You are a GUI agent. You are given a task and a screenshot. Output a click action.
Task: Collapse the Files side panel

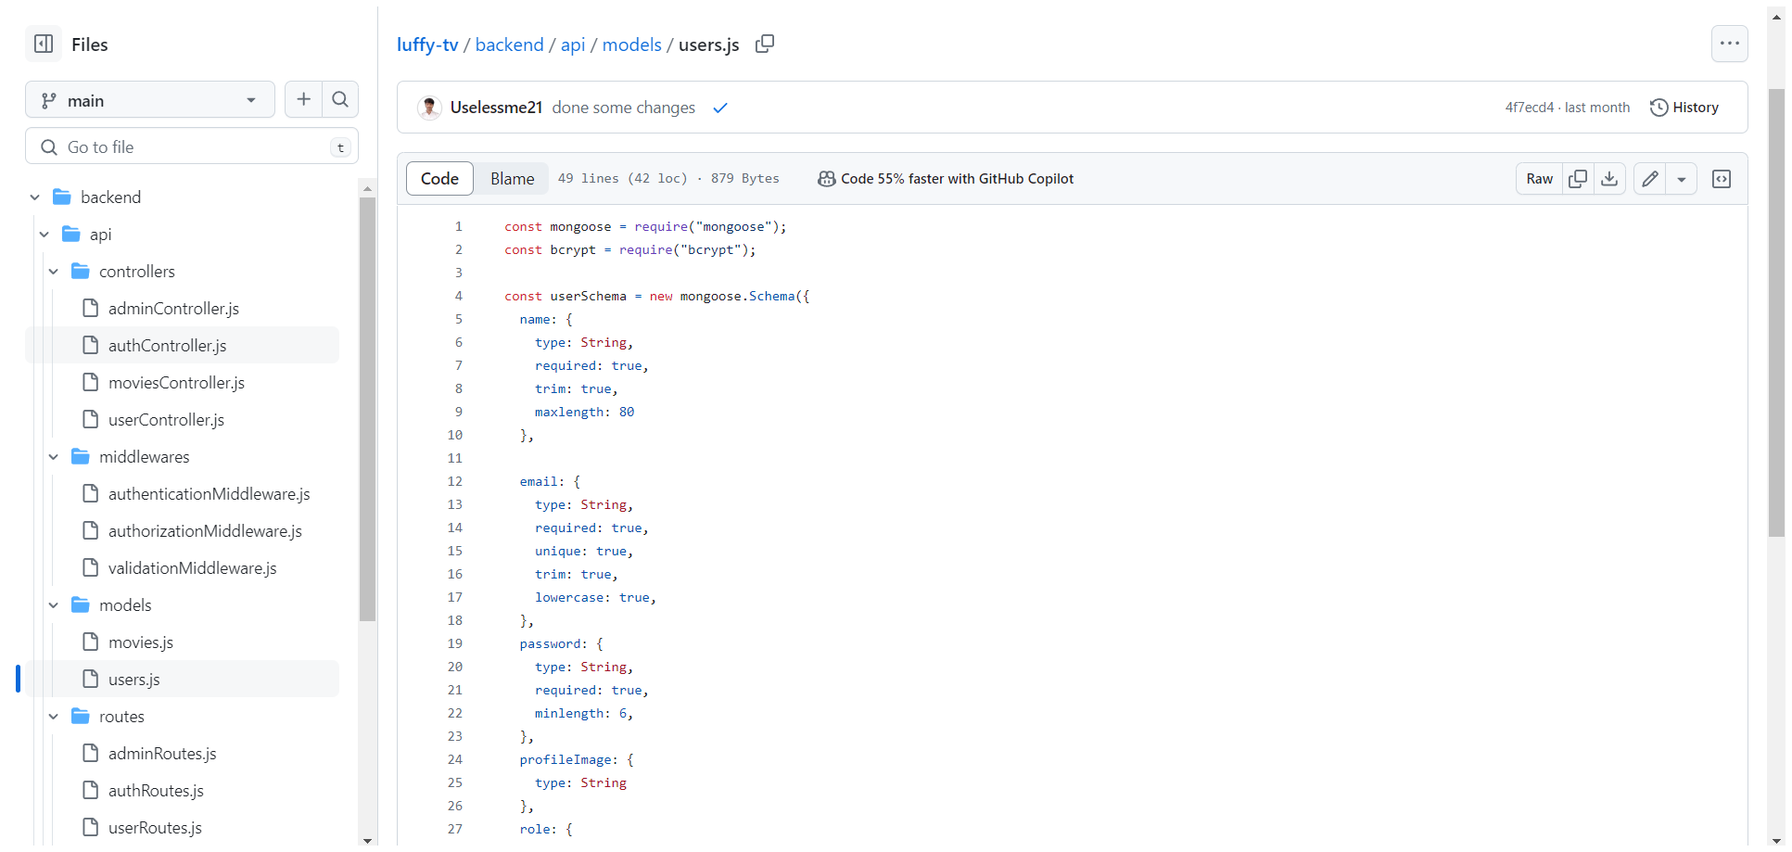point(44,44)
